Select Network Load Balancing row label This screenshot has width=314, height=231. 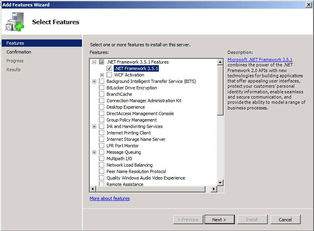tap(129, 165)
